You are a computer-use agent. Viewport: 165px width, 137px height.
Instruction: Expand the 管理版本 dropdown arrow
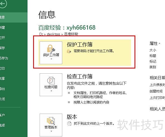pyautogui.click(x=51, y=131)
